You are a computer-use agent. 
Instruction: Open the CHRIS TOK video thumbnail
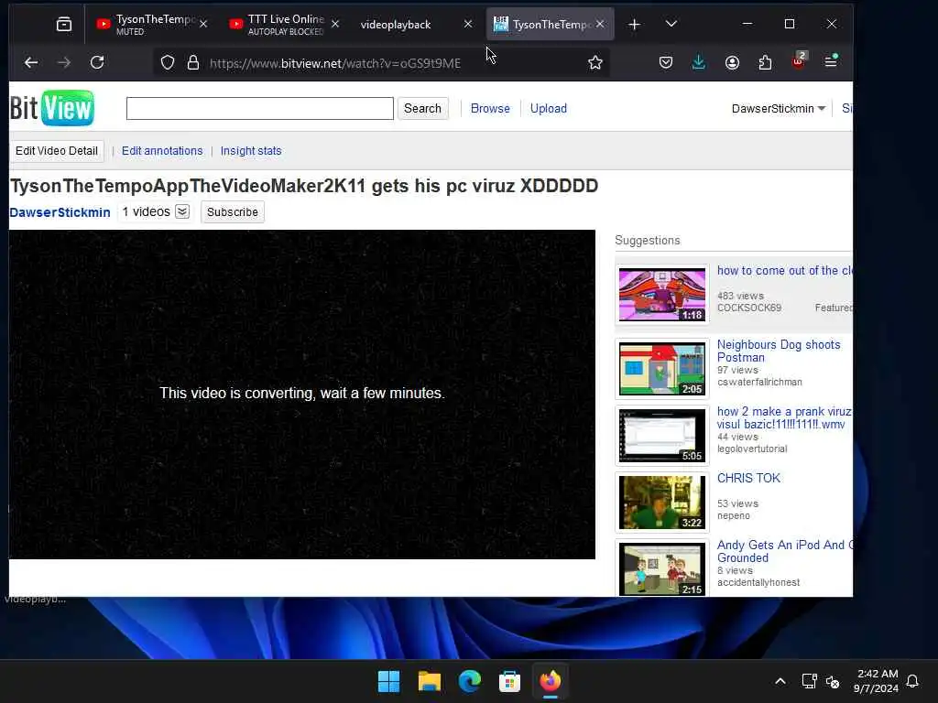(x=661, y=503)
